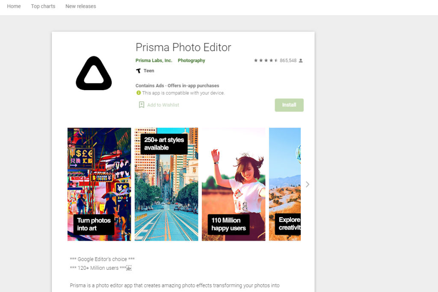Open the '110 Million happy users' screenshot

pyautogui.click(x=234, y=184)
